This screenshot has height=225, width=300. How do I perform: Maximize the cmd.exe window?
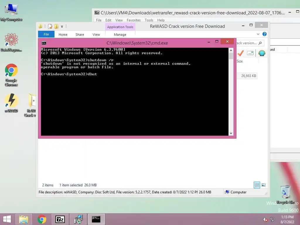217,42
